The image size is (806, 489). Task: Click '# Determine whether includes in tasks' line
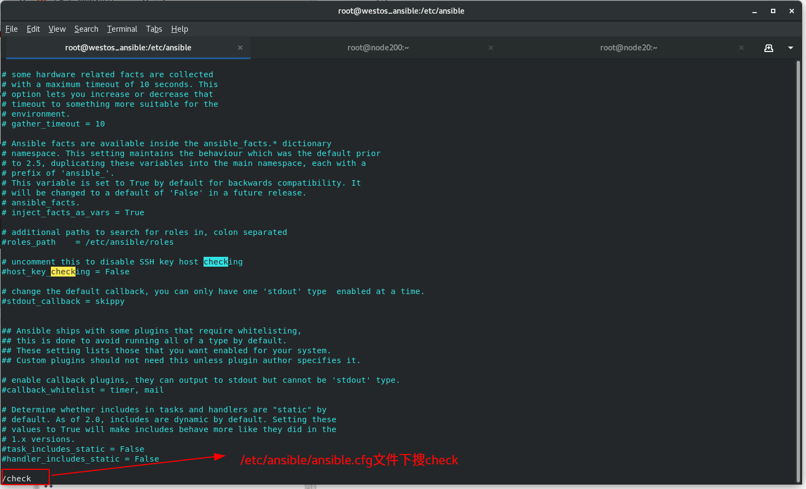coord(164,410)
